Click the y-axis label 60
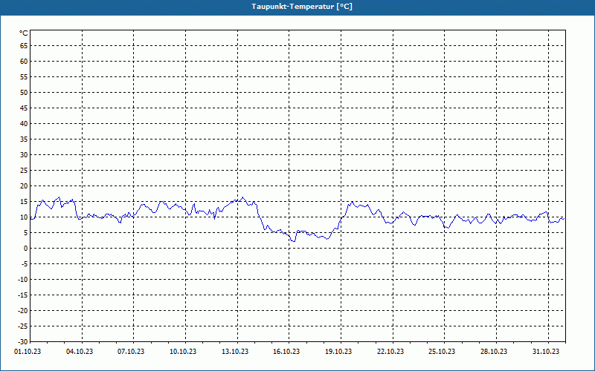This screenshot has height=371, width=595. point(24,62)
